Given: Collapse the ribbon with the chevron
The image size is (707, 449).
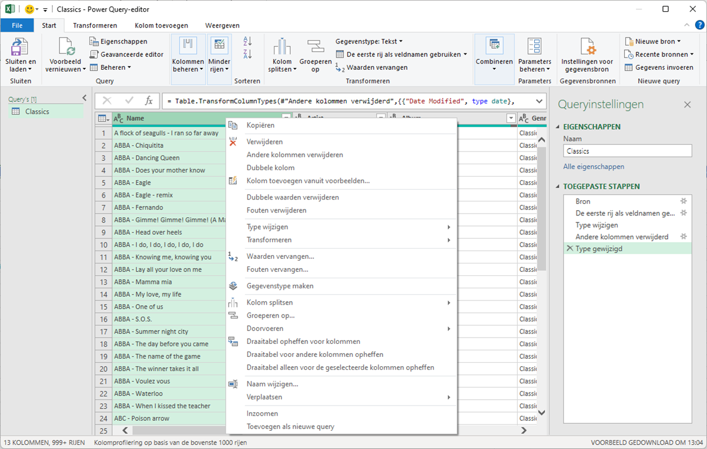Looking at the screenshot, I should pos(687,25).
